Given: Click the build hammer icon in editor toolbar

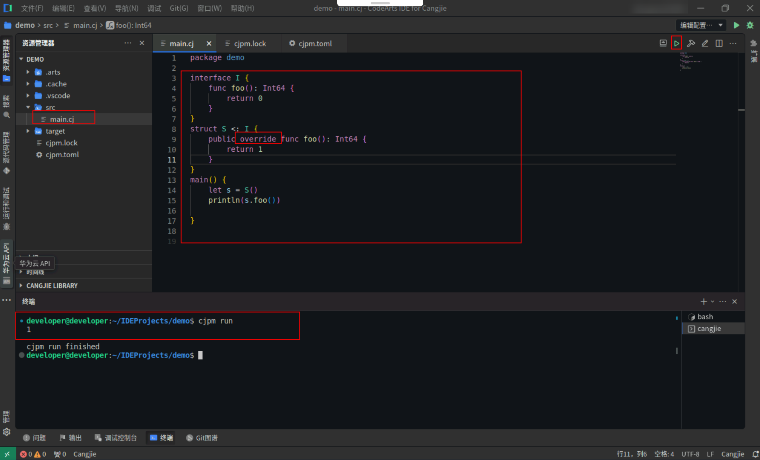Looking at the screenshot, I should (691, 43).
